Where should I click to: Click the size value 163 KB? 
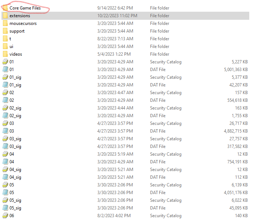241,108
